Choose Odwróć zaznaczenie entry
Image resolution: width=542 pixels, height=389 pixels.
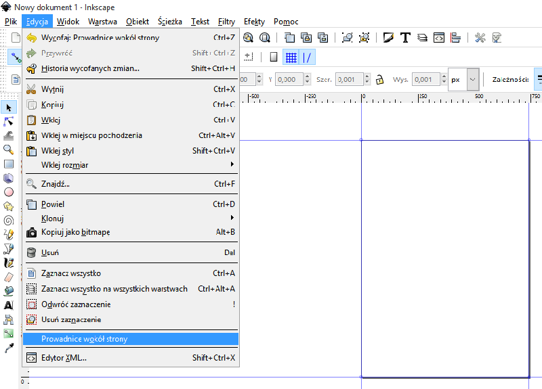[x=131, y=304]
